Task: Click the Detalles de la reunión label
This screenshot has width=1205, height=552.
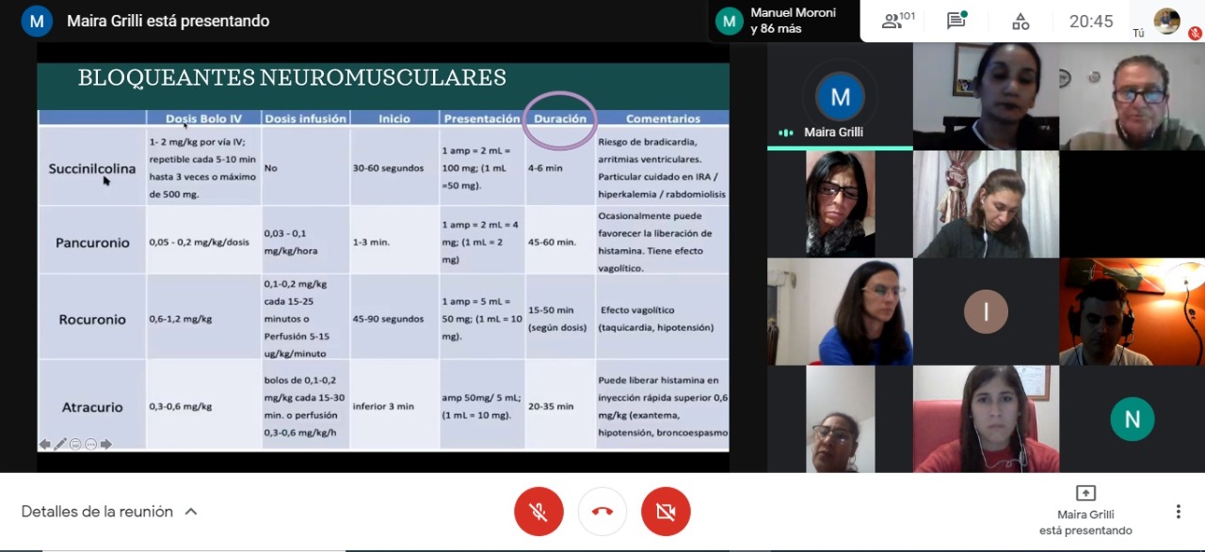Action: tap(97, 512)
